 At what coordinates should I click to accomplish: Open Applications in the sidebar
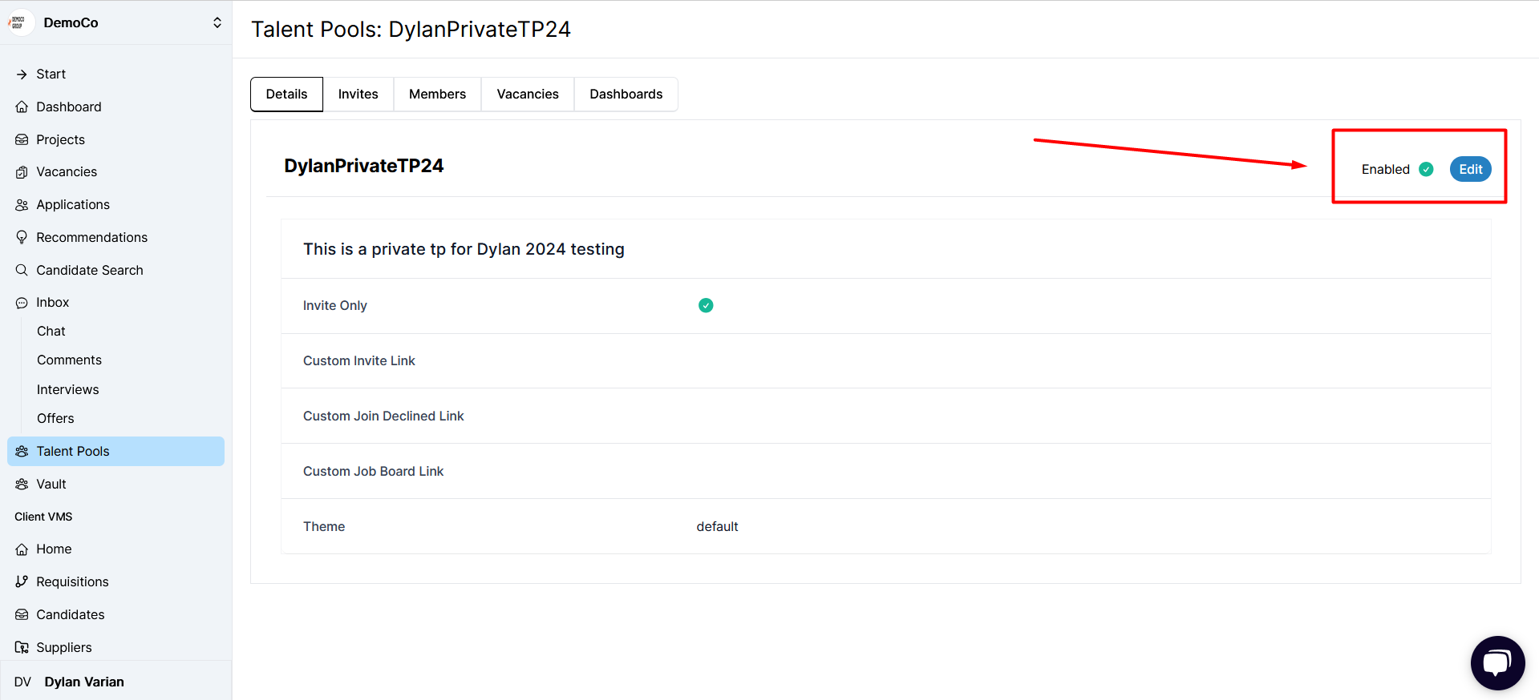115,205
